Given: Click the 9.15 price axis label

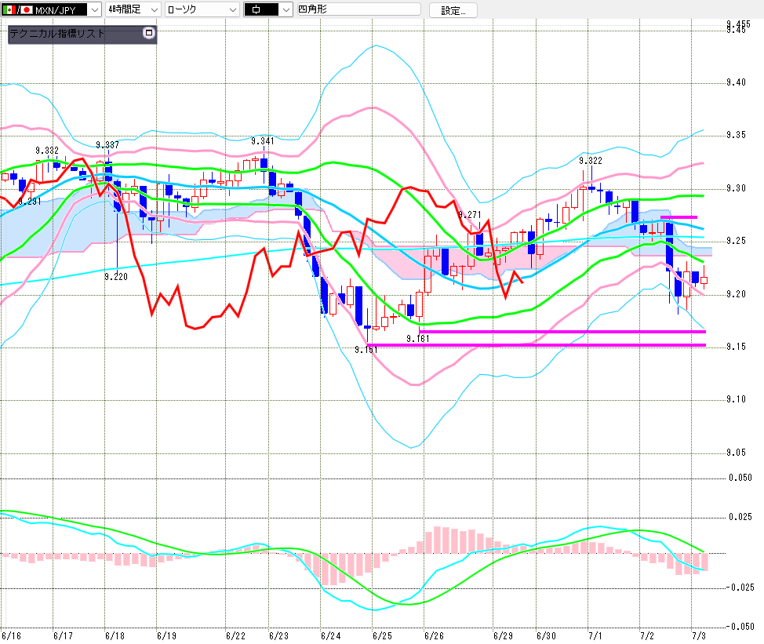Looking at the screenshot, I should tap(737, 347).
